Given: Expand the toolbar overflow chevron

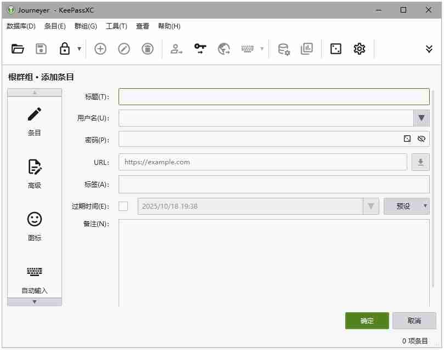Looking at the screenshot, I should (x=429, y=49).
